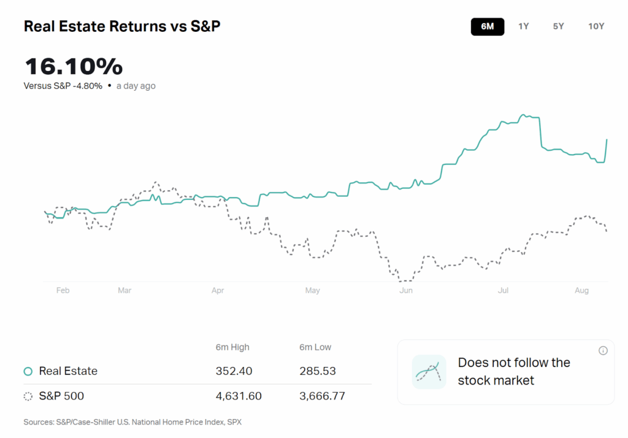Click the Real Estate 6m High value 352.40
628x438 pixels.
234,371
